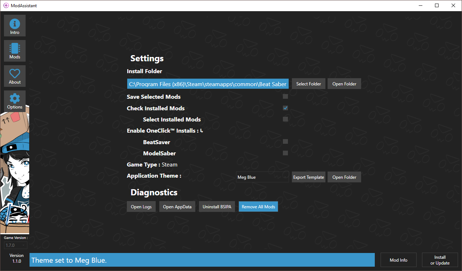Click the ModAssistant title bar app icon
The image size is (462, 271).
[x=6, y=5]
